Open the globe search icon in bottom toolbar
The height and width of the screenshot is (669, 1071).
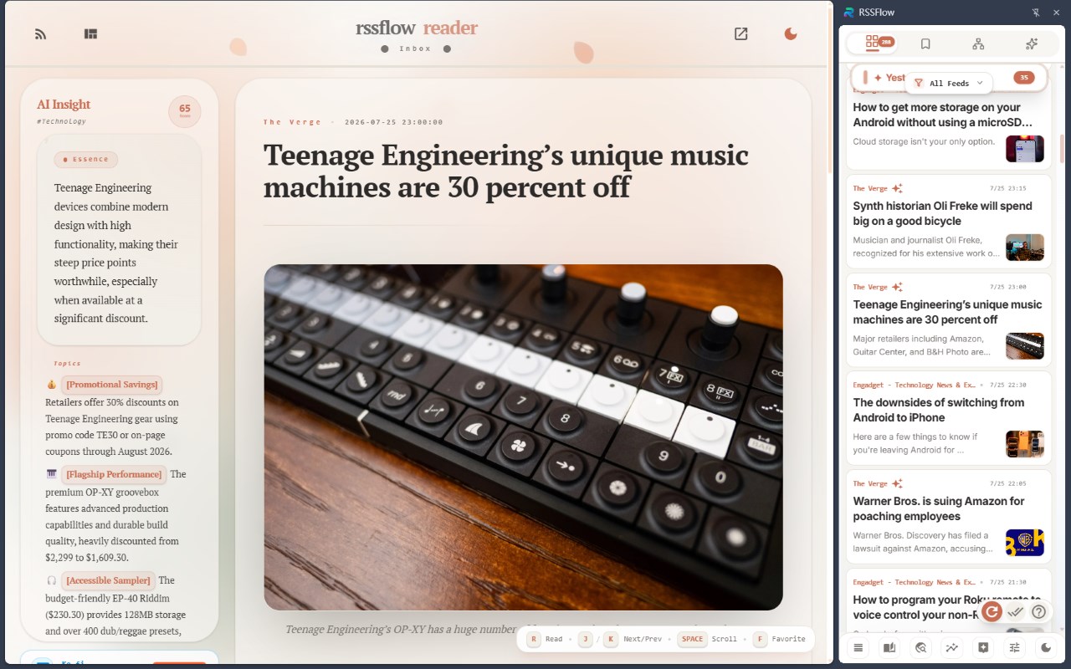click(x=921, y=647)
